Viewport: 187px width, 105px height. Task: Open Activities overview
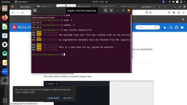point(6,2)
